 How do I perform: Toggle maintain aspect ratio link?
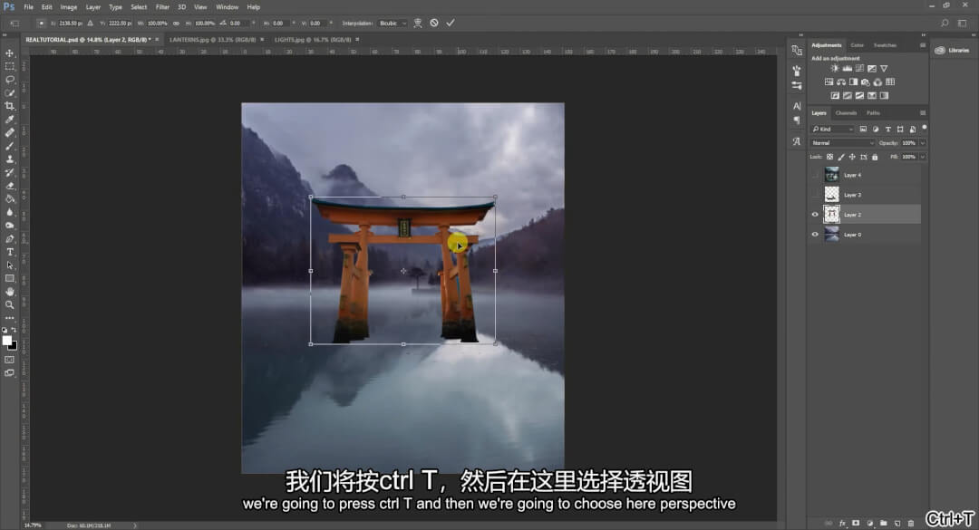point(176,23)
